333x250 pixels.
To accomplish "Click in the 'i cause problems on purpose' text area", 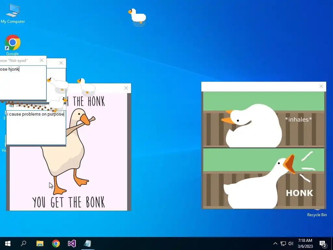I will point(36,127).
